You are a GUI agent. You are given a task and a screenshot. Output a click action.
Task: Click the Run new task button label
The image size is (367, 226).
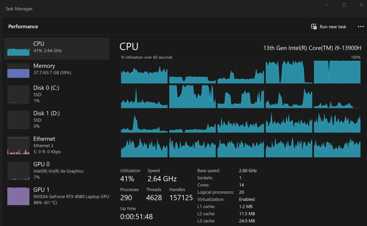click(333, 27)
